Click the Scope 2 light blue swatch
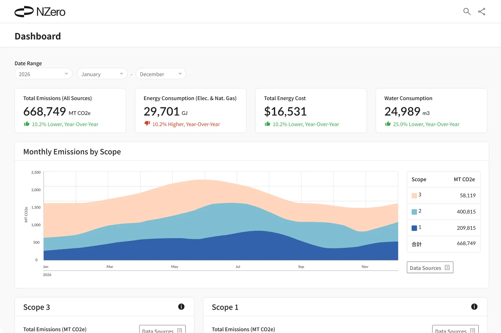Viewport: 501px width, 333px height. (414, 212)
